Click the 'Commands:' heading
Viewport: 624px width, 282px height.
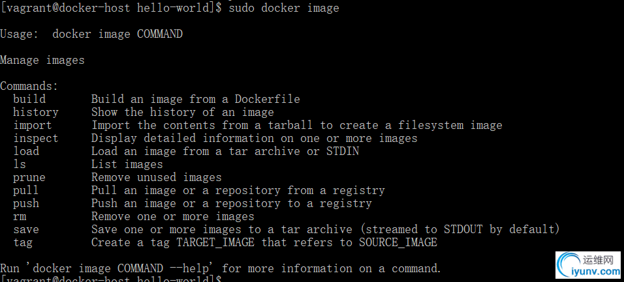point(29,86)
